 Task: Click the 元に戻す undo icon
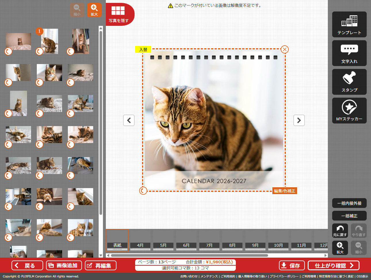(x=340, y=231)
